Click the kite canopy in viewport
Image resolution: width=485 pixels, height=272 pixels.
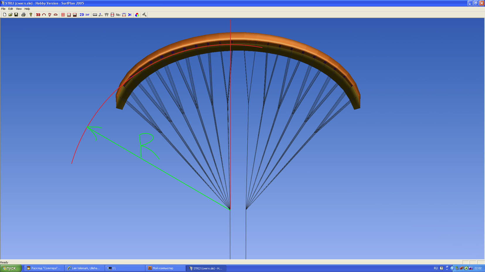238,39
